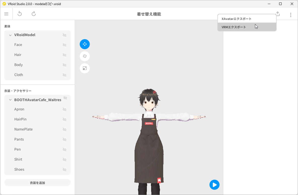Select the scale view tool
This screenshot has height=195, width=298.
[x=85, y=68]
